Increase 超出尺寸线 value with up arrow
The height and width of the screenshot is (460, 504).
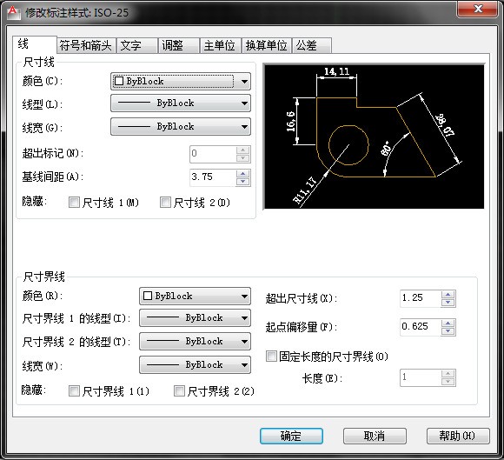tap(448, 294)
